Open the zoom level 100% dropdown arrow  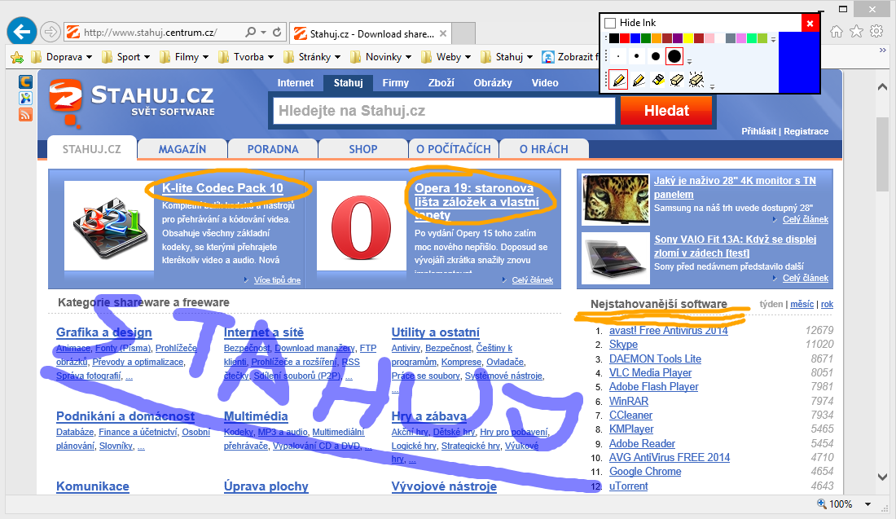coord(867,504)
